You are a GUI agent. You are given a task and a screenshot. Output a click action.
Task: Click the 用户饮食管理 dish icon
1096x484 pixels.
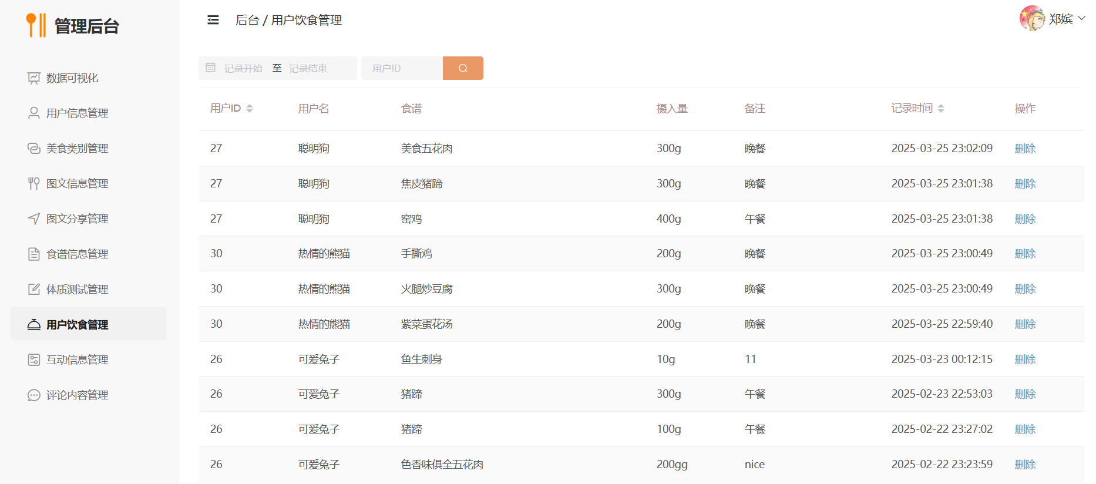pos(34,325)
